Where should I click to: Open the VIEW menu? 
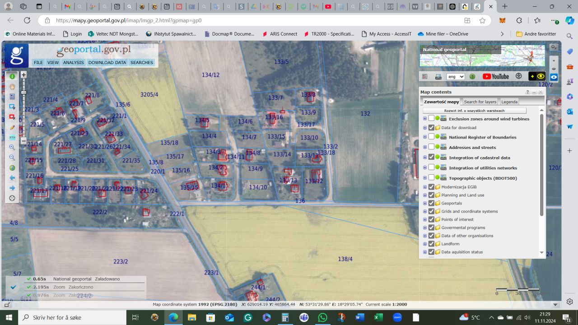pyautogui.click(x=53, y=63)
